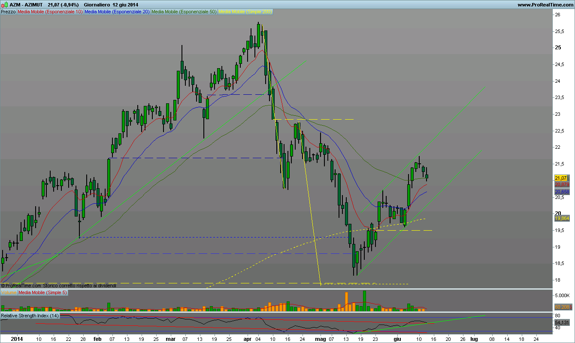Screen dimensions: 575x343
Task: Open Media Mobile (Esponenziale 50) settings
Action: (x=185, y=12)
